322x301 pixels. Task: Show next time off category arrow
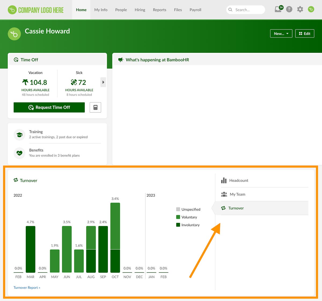point(103,82)
